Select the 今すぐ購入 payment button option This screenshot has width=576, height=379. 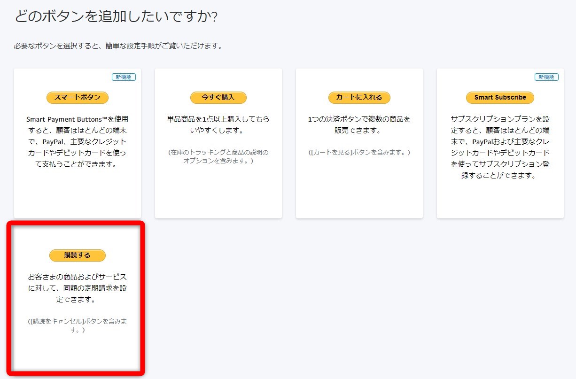coord(218,98)
